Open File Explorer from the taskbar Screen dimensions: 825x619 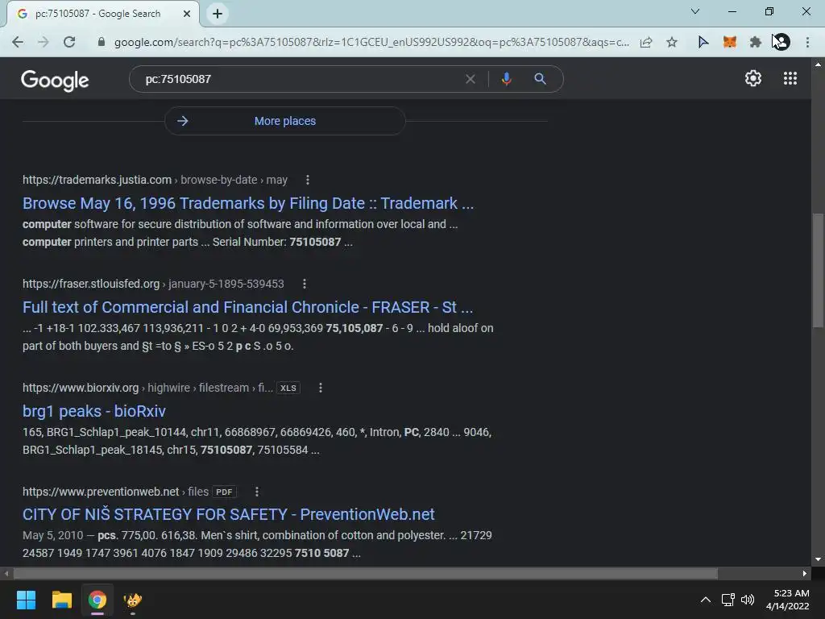(61, 600)
